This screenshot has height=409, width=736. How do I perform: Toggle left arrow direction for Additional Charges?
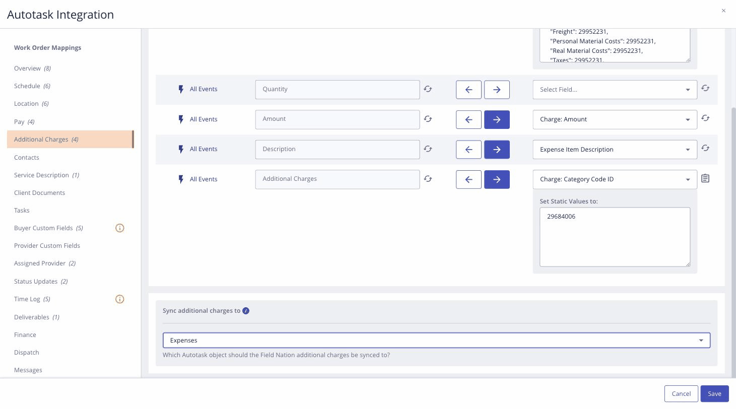[469, 179]
